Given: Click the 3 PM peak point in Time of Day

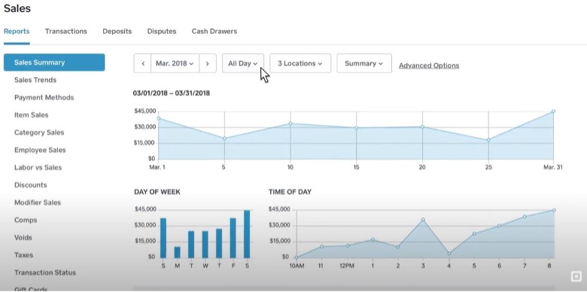Looking at the screenshot, I should [423, 220].
